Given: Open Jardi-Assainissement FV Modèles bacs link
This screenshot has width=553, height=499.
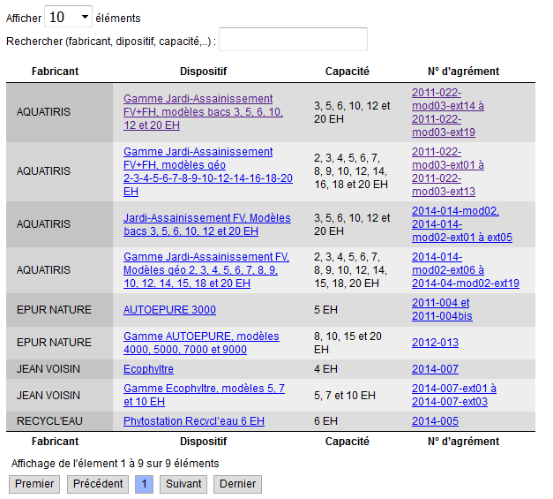Looking at the screenshot, I should [x=207, y=224].
